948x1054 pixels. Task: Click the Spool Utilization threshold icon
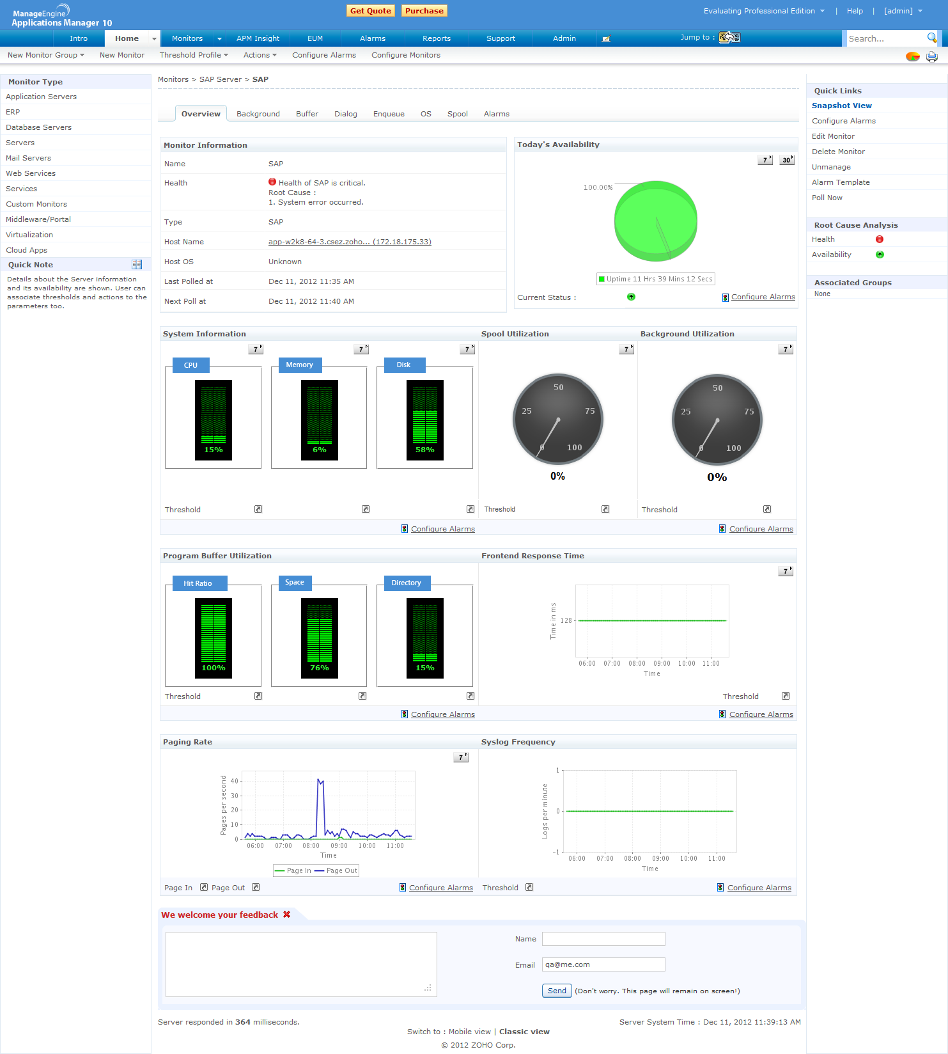(x=605, y=509)
